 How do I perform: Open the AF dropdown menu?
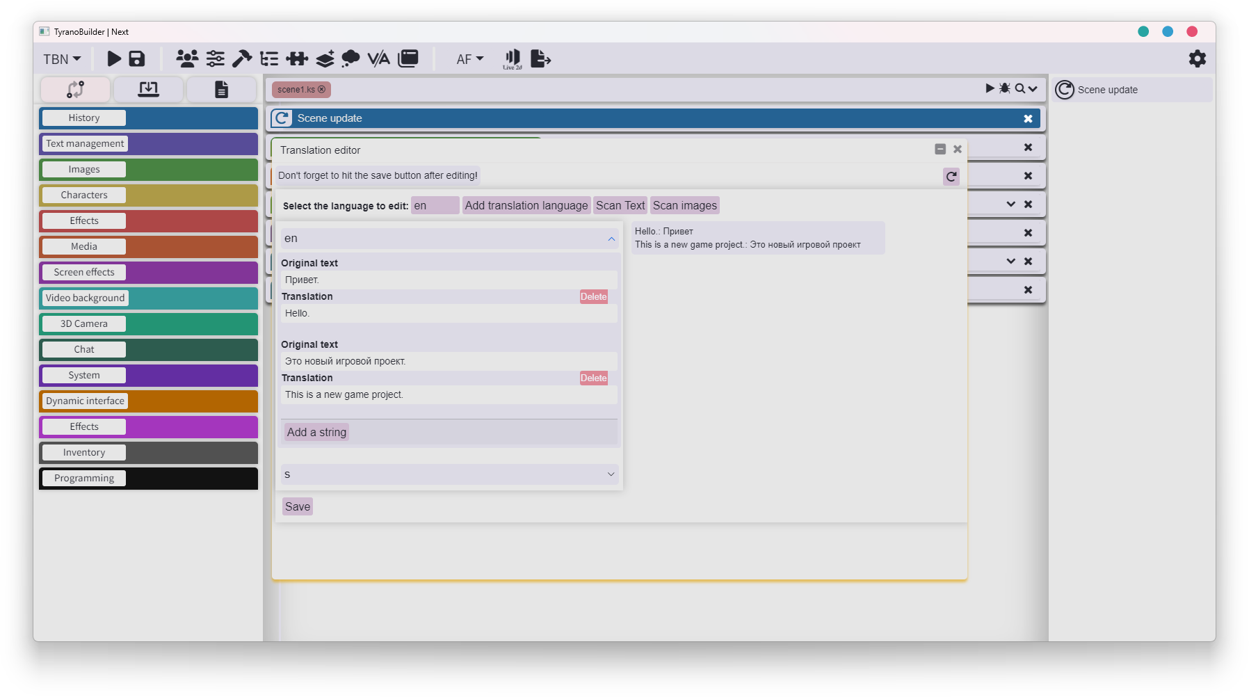click(x=469, y=59)
